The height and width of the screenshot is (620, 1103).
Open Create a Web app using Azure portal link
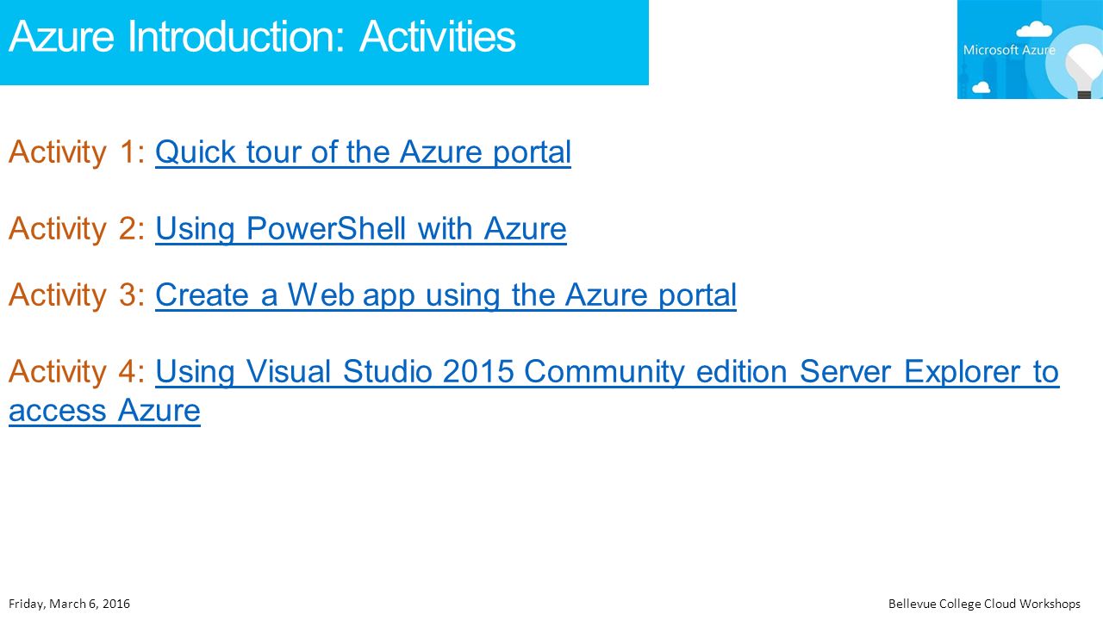[x=446, y=294]
